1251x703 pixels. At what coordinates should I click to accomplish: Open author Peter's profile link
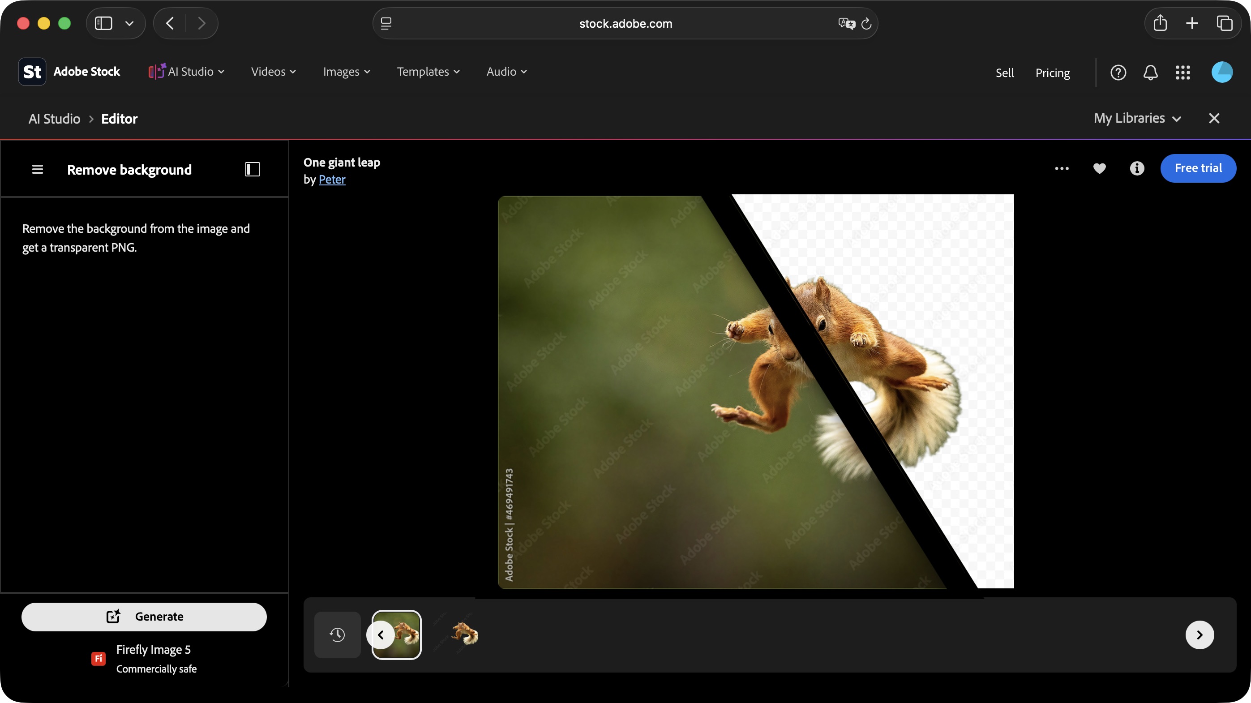(332, 180)
